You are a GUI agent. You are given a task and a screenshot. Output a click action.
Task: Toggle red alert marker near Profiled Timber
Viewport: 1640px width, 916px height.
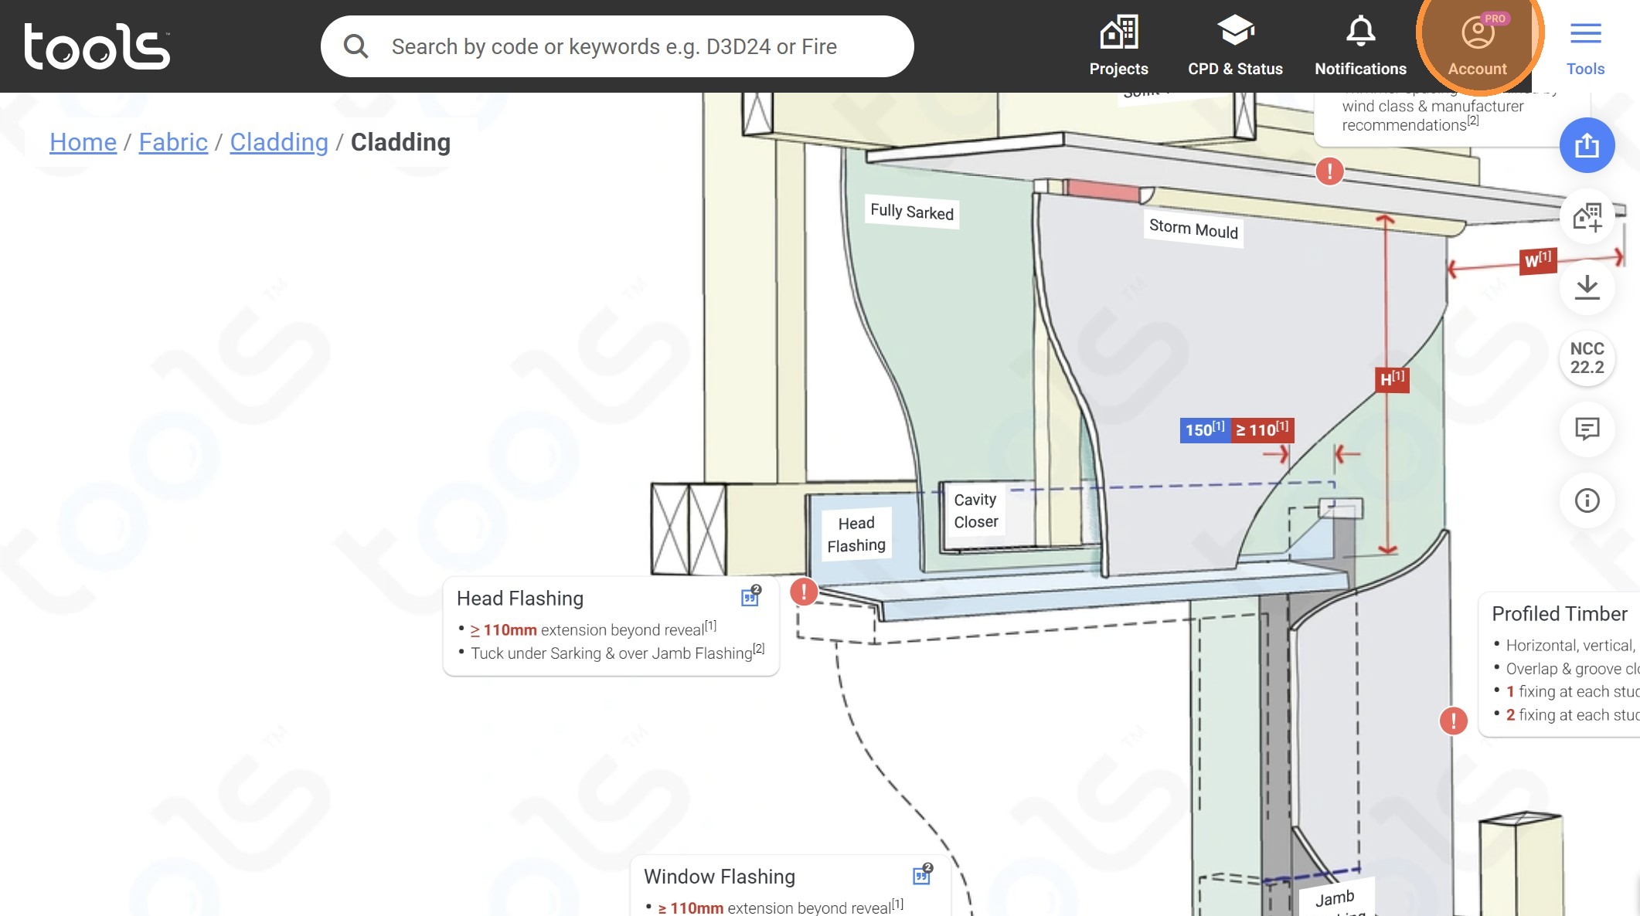(1453, 721)
